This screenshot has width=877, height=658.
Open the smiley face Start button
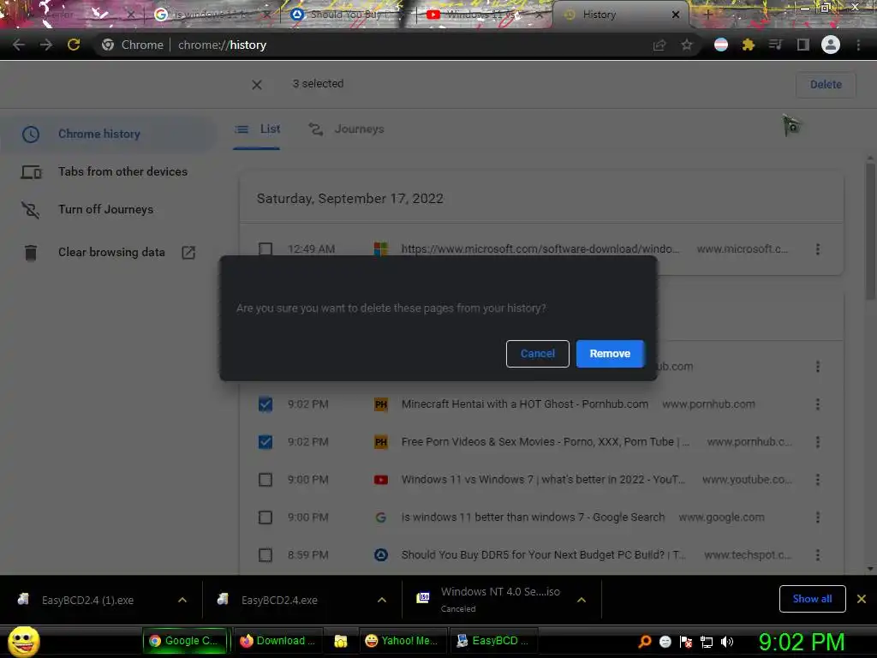coord(23,641)
